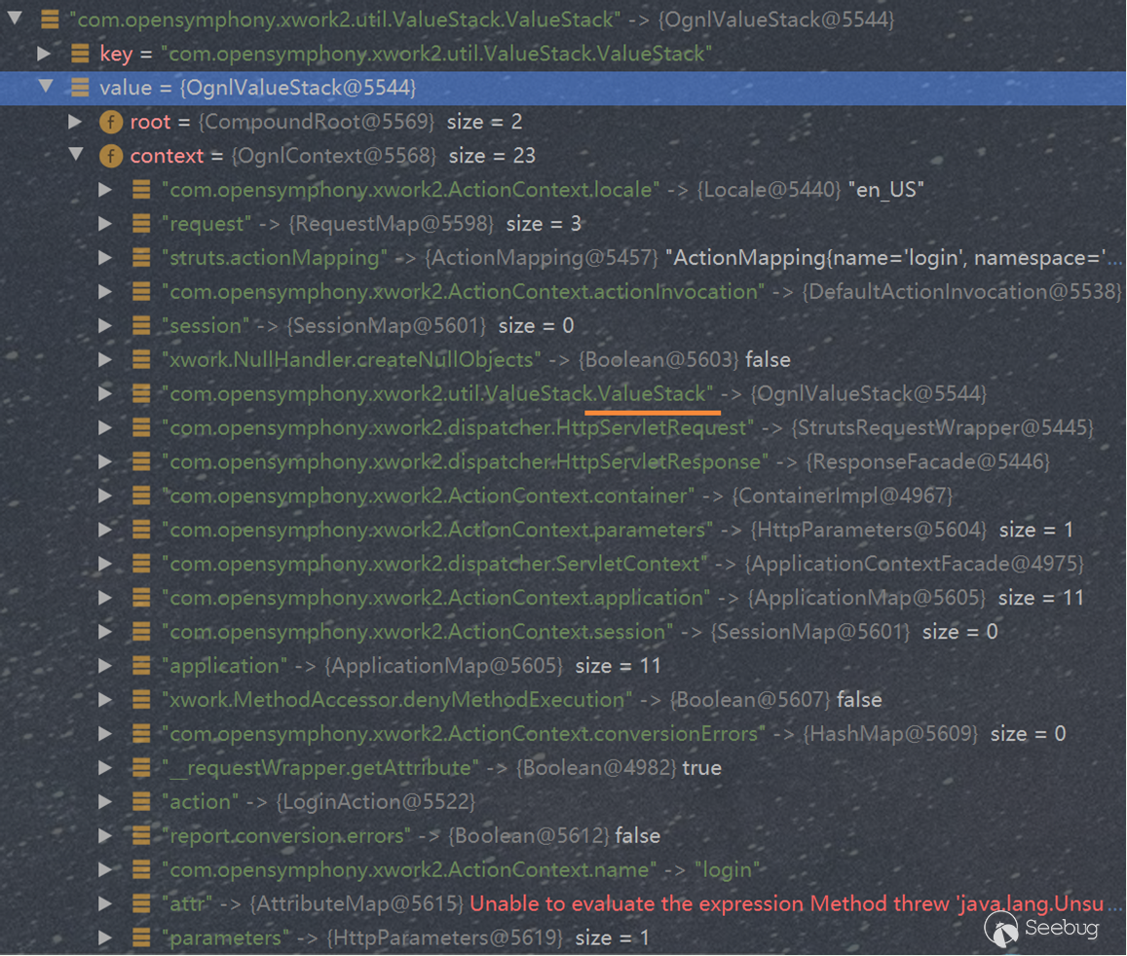Select the DefaultActionInvocation@5538 value
1127x956 pixels.
(x=961, y=292)
